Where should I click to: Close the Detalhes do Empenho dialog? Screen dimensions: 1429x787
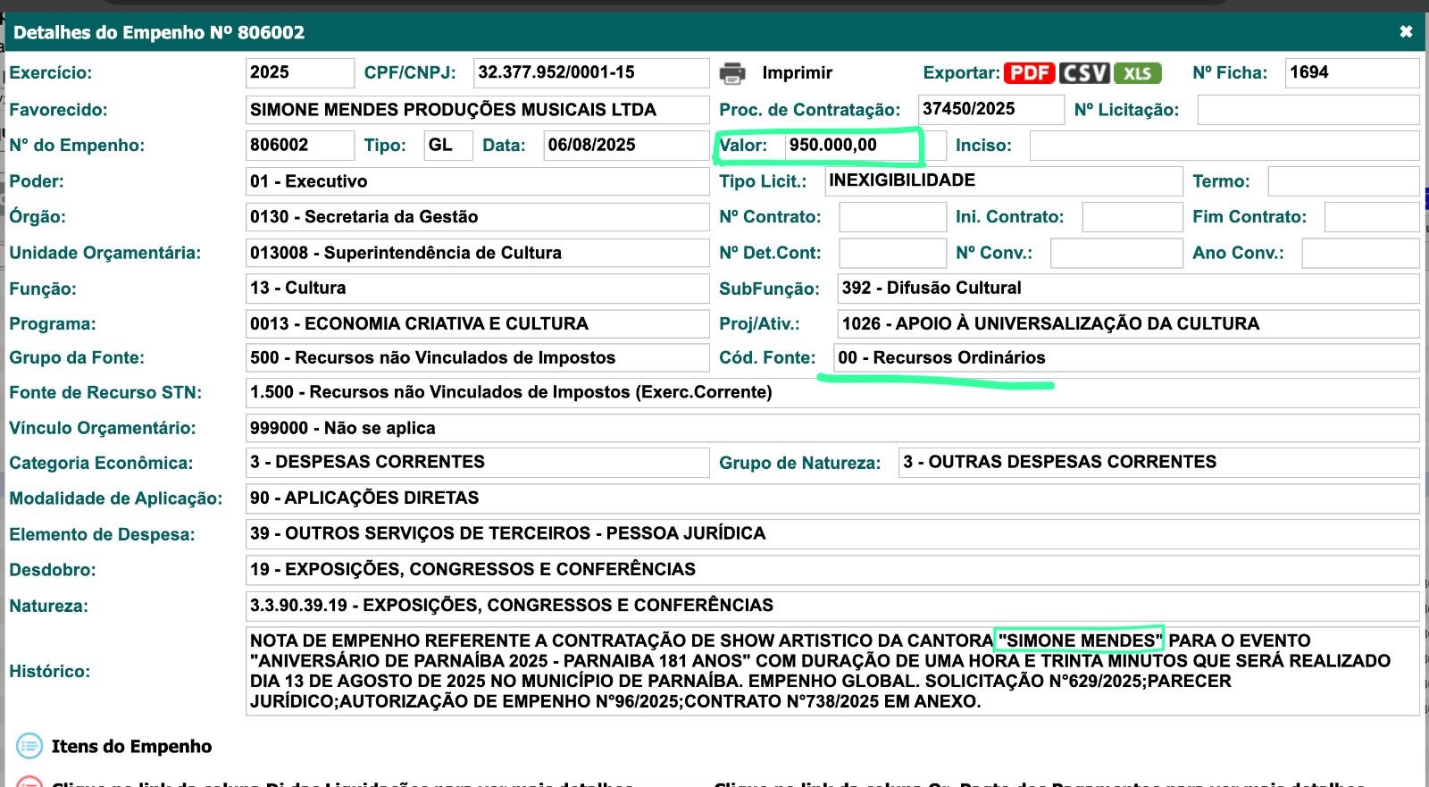coord(1406,32)
